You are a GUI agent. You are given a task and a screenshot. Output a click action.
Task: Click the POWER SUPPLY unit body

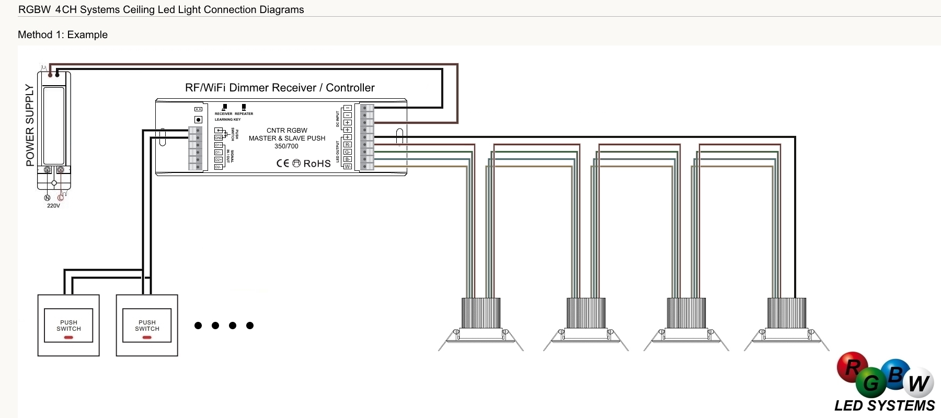(x=53, y=125)
